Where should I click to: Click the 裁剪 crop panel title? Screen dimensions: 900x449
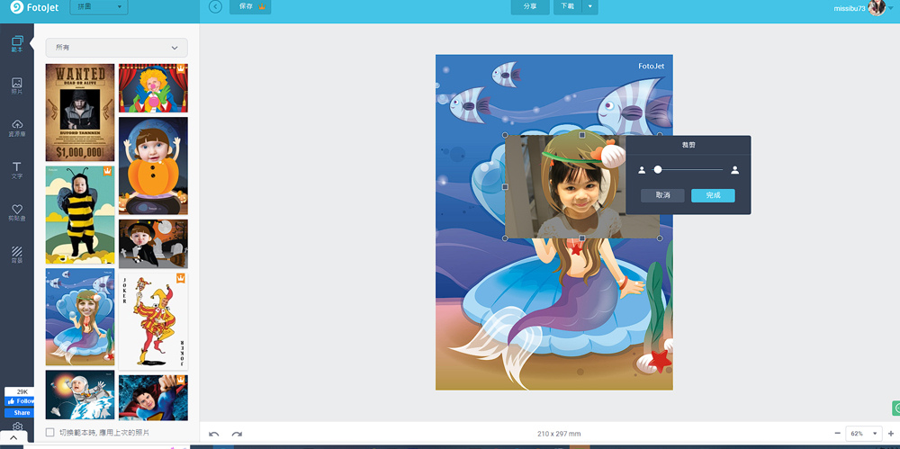[x=688, y=145]
